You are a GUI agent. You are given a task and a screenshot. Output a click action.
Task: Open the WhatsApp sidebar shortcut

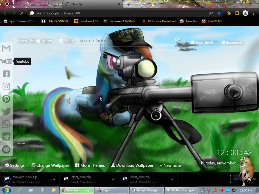(x=6, y=124)
